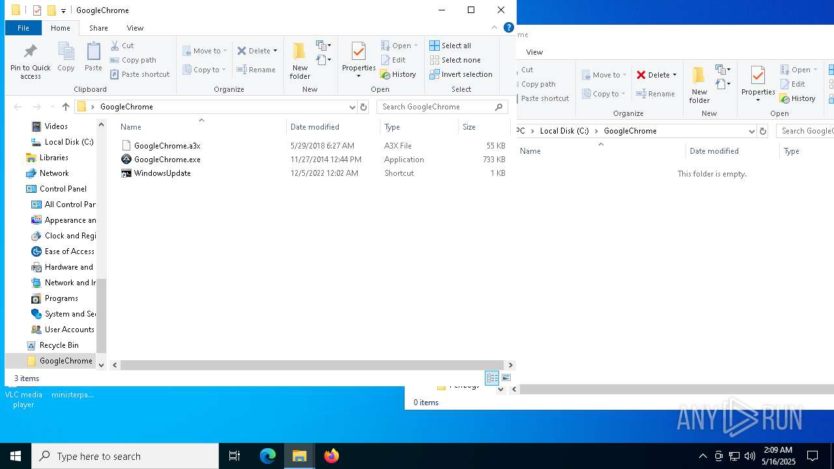Click front window horizontal scrollbar
Screen dimensions: 834x469
click(311, 365)
